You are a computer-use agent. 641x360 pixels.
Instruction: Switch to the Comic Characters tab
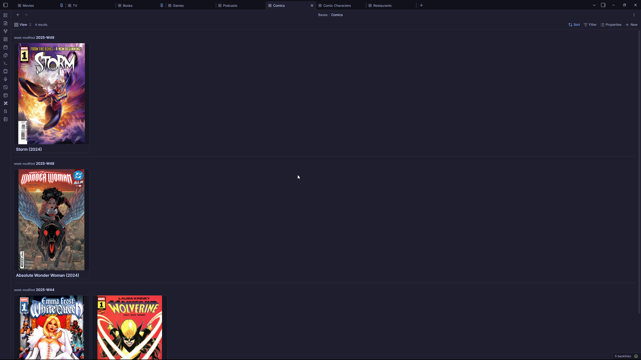tap(337, 5)
